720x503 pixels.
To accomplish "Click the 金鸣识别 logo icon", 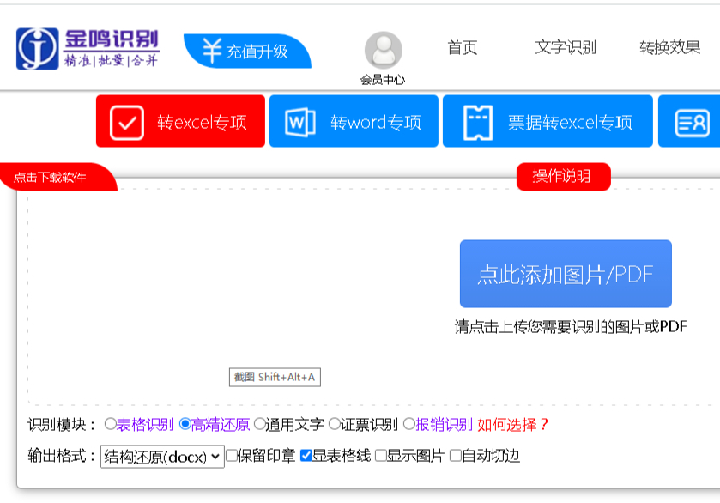I will [37, 49].
